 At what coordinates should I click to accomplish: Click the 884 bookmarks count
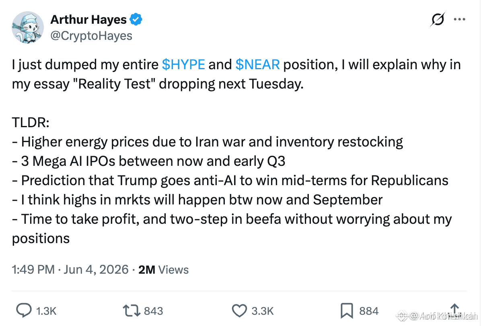coord(369,311)
